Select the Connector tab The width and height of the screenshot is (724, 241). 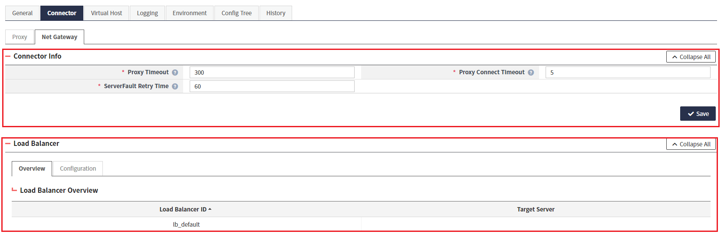coord(62,13)
